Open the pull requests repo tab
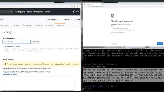Viewport: 164px width, 92px height. 4,25
